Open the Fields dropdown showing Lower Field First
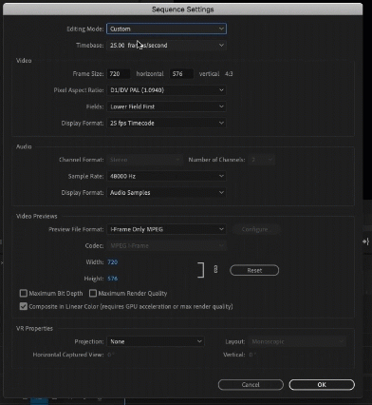372x405 pixels. point(166,106)
